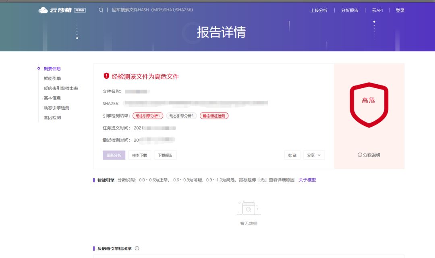Click the 动态引擎分析1 tag
The width and height of the screenshot is (435, 258).
coord(148,116)
